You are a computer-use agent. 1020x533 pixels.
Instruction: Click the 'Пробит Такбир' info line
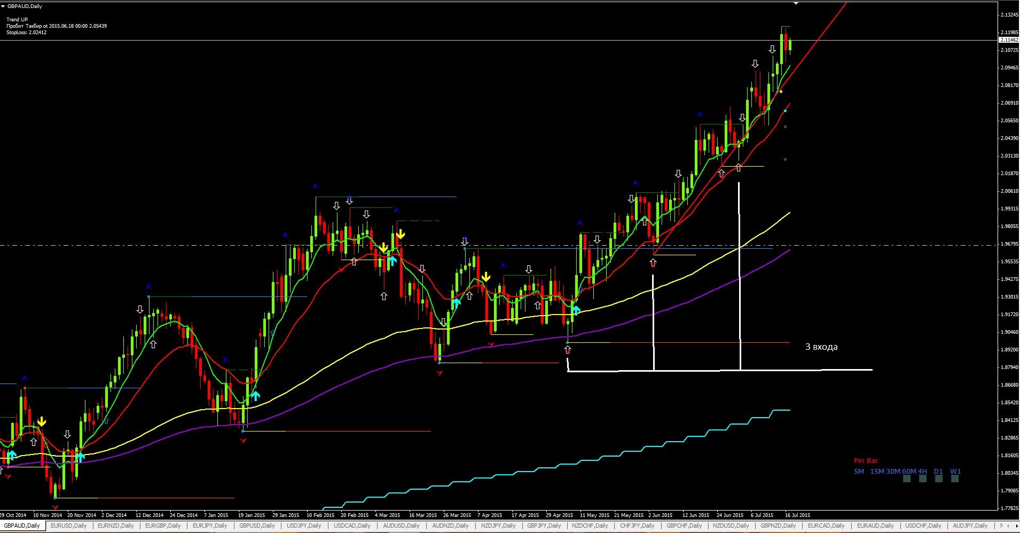coord(57,26)
